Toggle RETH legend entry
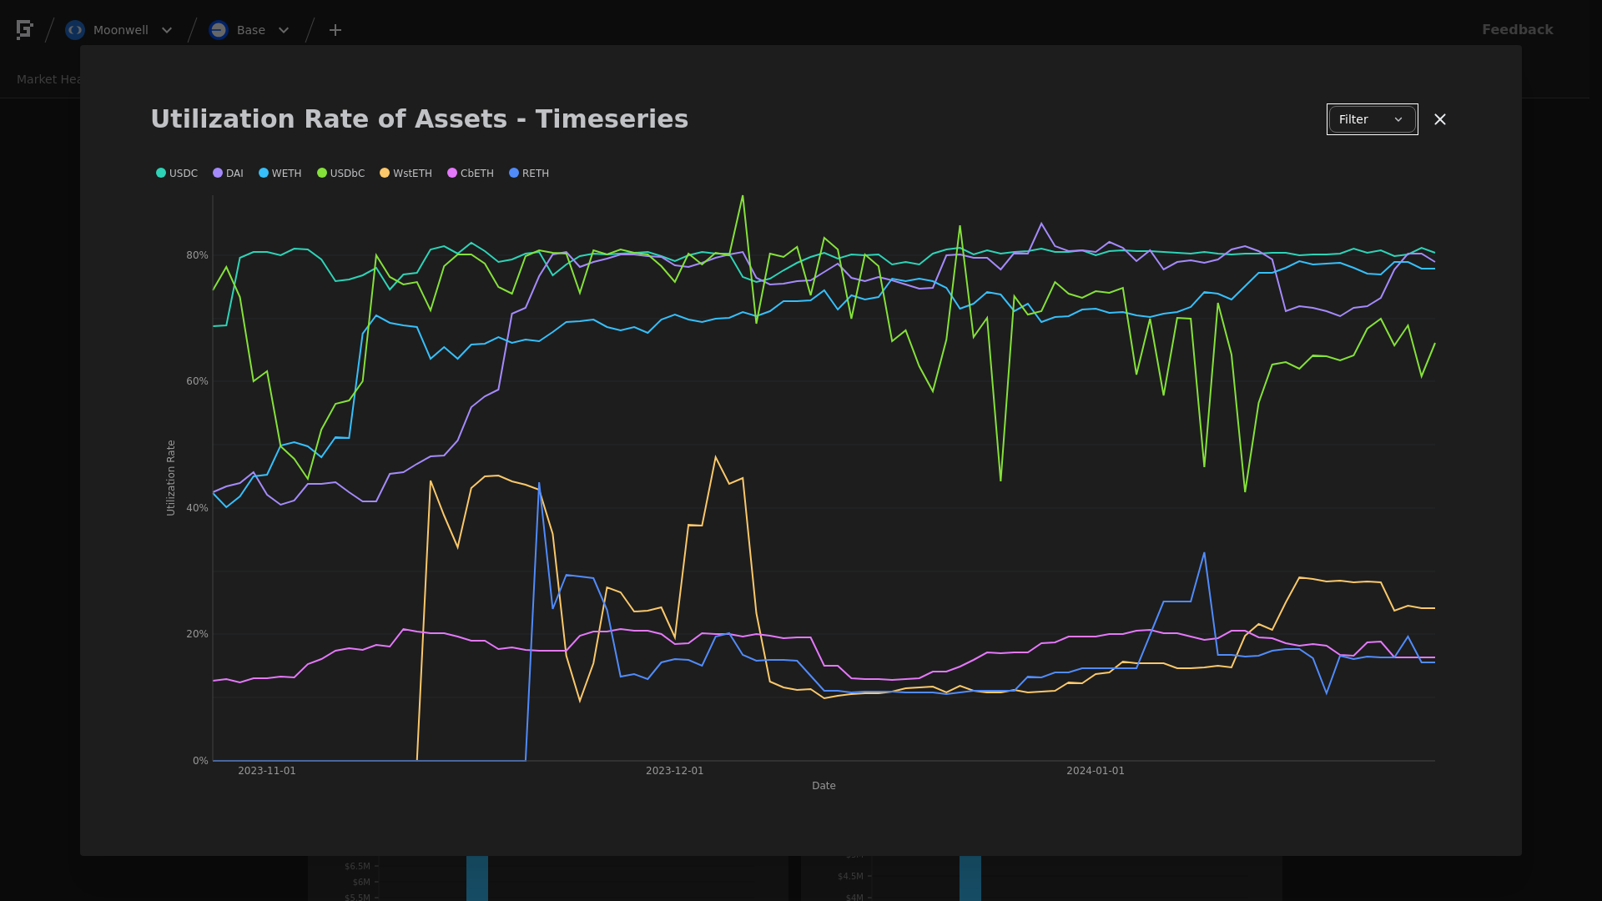The height and width of the screenshot is (901, 1602). tap(529, 174)
